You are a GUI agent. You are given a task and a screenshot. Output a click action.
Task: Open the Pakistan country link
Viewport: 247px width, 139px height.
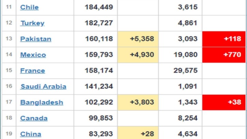pos(36,39)
